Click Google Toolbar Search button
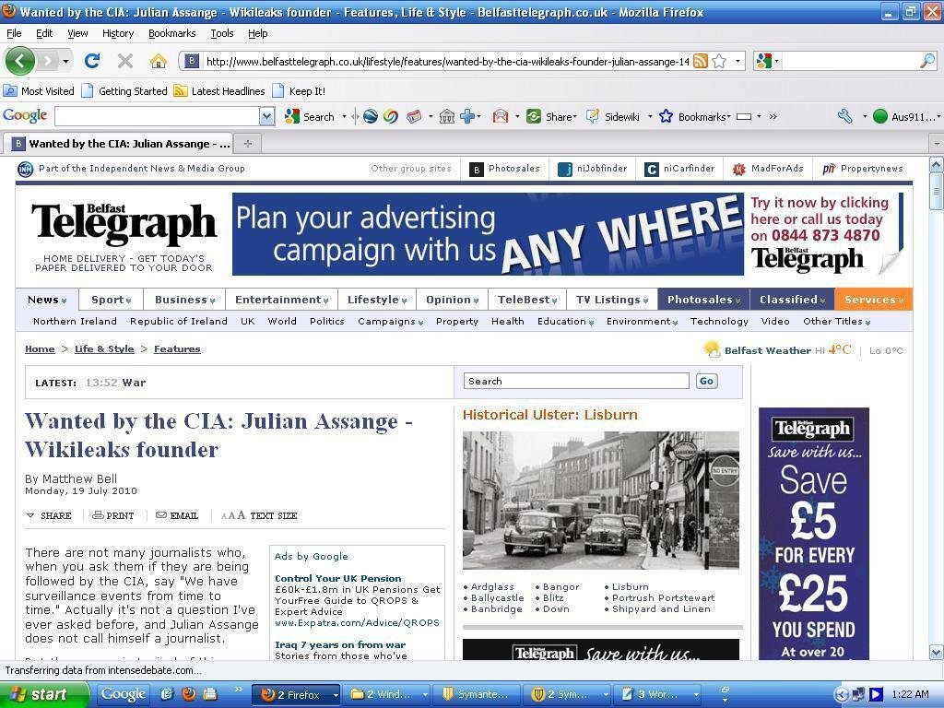Screen dimensions: 944x708 click(x=310, y=117)
